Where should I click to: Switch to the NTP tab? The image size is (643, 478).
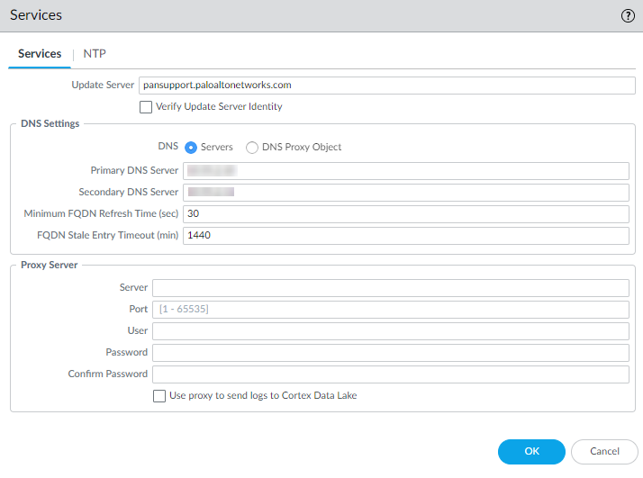pyautogui.click(x=95, y=54)
